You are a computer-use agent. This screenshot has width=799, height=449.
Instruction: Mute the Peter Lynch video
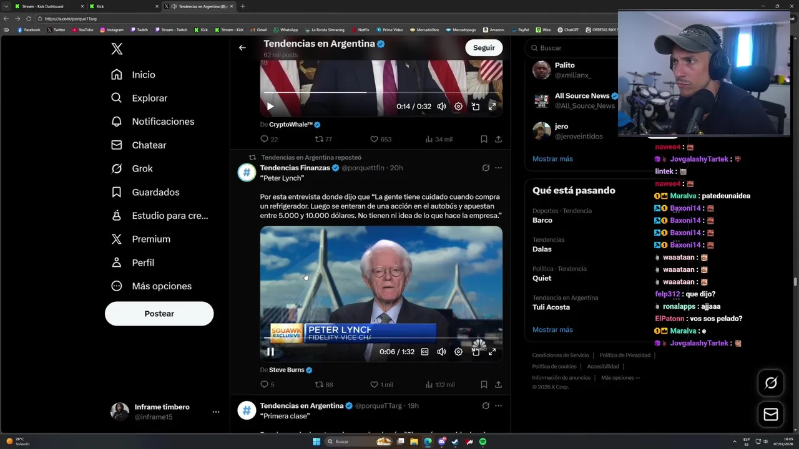click(441, 352)
